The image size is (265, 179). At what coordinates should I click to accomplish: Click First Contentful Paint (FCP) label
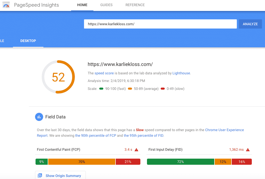[58, 150]
